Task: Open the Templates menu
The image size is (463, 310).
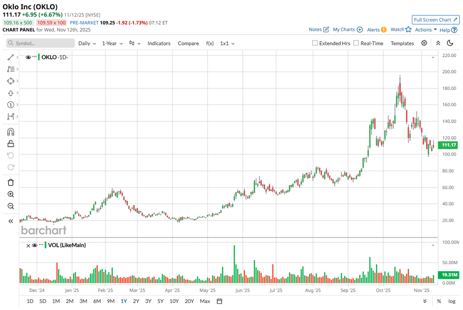Action: click(x=402, y=44)
